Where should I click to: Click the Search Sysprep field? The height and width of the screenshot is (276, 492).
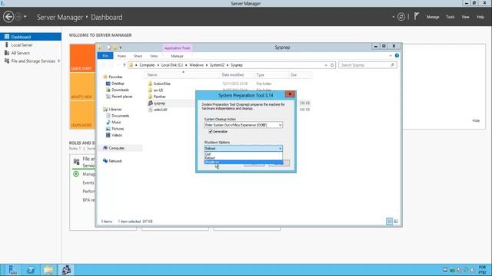coord(367,65)
